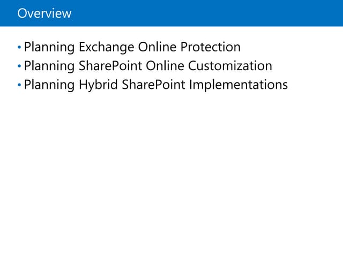Screen dimensions: 343x257
Task: Select the word Implementations
Action: pos(238,86)
